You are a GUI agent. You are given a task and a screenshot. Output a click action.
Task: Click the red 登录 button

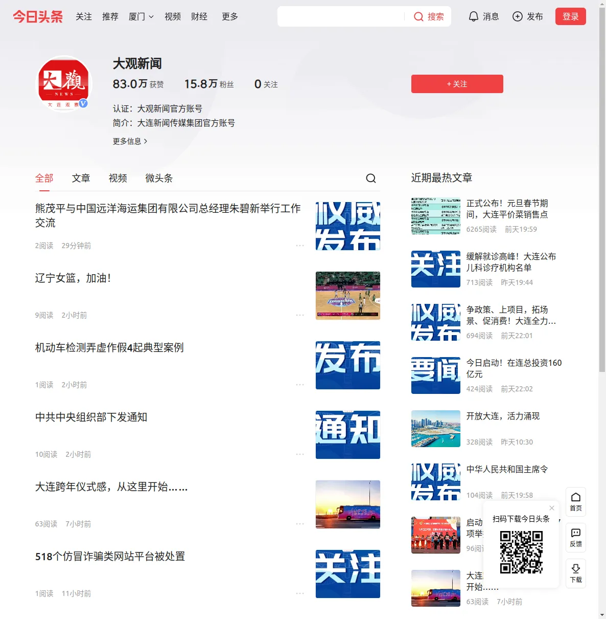click(x=571, y=16)
